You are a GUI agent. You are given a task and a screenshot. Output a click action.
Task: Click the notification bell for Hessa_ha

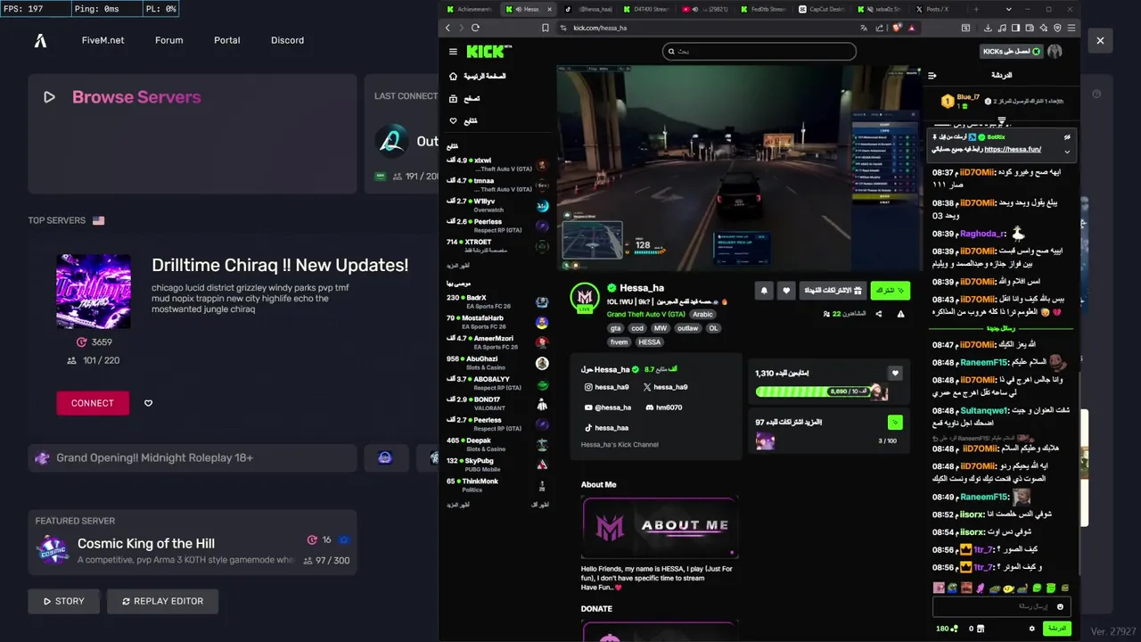764,290
